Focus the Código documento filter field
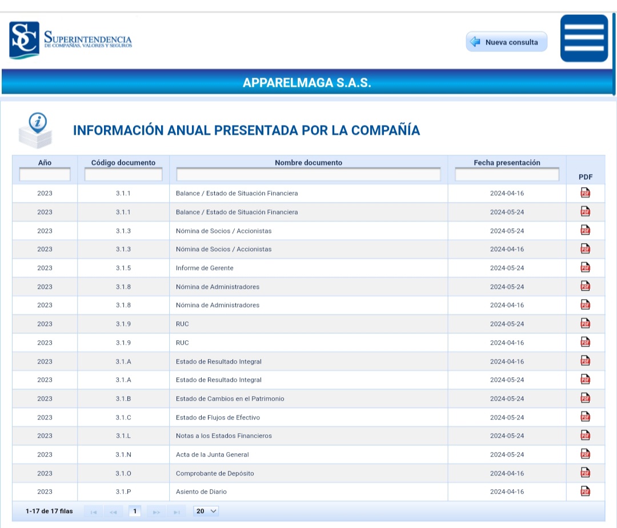The height and width of the screenshot is (528, 617). pyautogui.click(x=123, y=175)
